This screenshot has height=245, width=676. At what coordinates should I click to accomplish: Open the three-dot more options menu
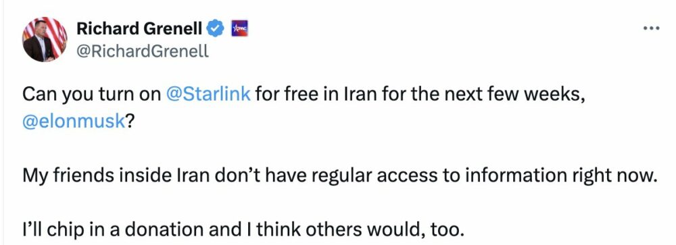pos(651,28)
